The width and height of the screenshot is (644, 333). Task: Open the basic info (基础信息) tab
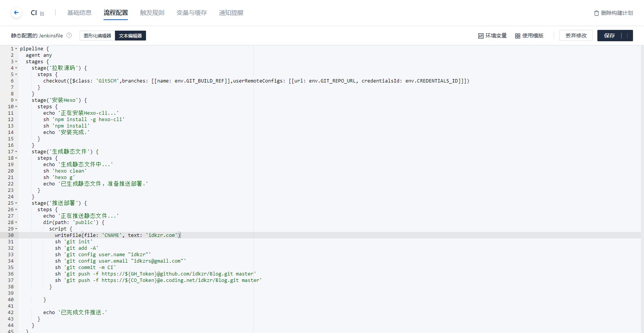coord(79,12)
